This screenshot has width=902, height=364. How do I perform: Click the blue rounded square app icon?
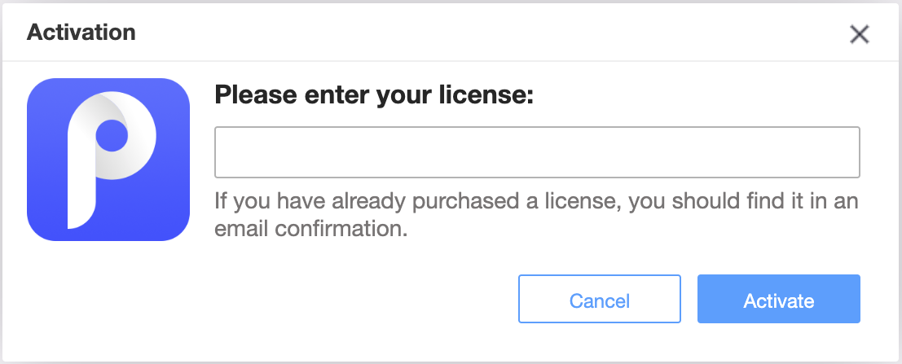coord(108,160)
